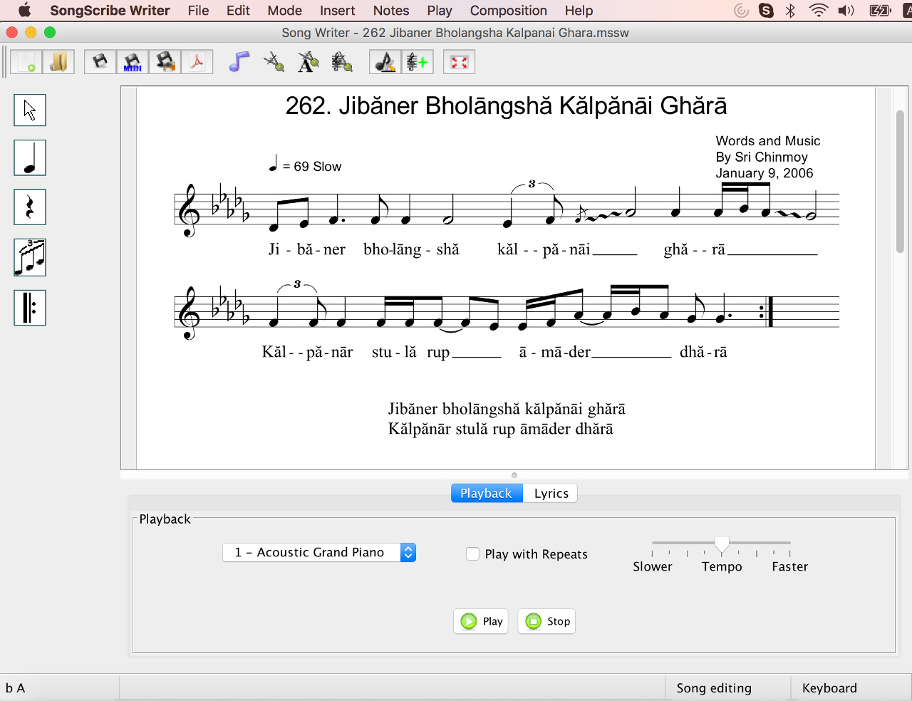Open the Acoustic Grand Piano instrument dropdown
912x701 pixels.
[x=319, y=552]
